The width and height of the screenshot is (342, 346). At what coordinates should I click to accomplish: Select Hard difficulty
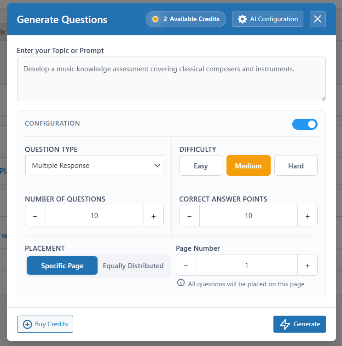(x=296, y=166)
